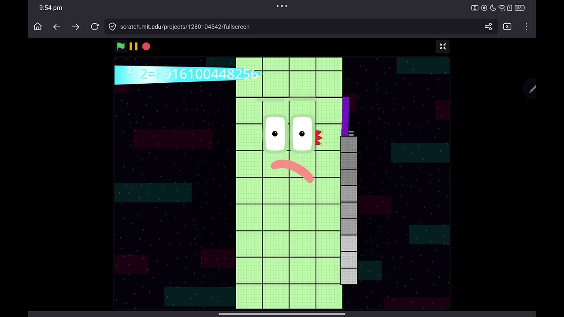Viewport: 564px width, 317px height.
Task: Open the tab switcher showing 3 tabs
Action: click(507, 27)
